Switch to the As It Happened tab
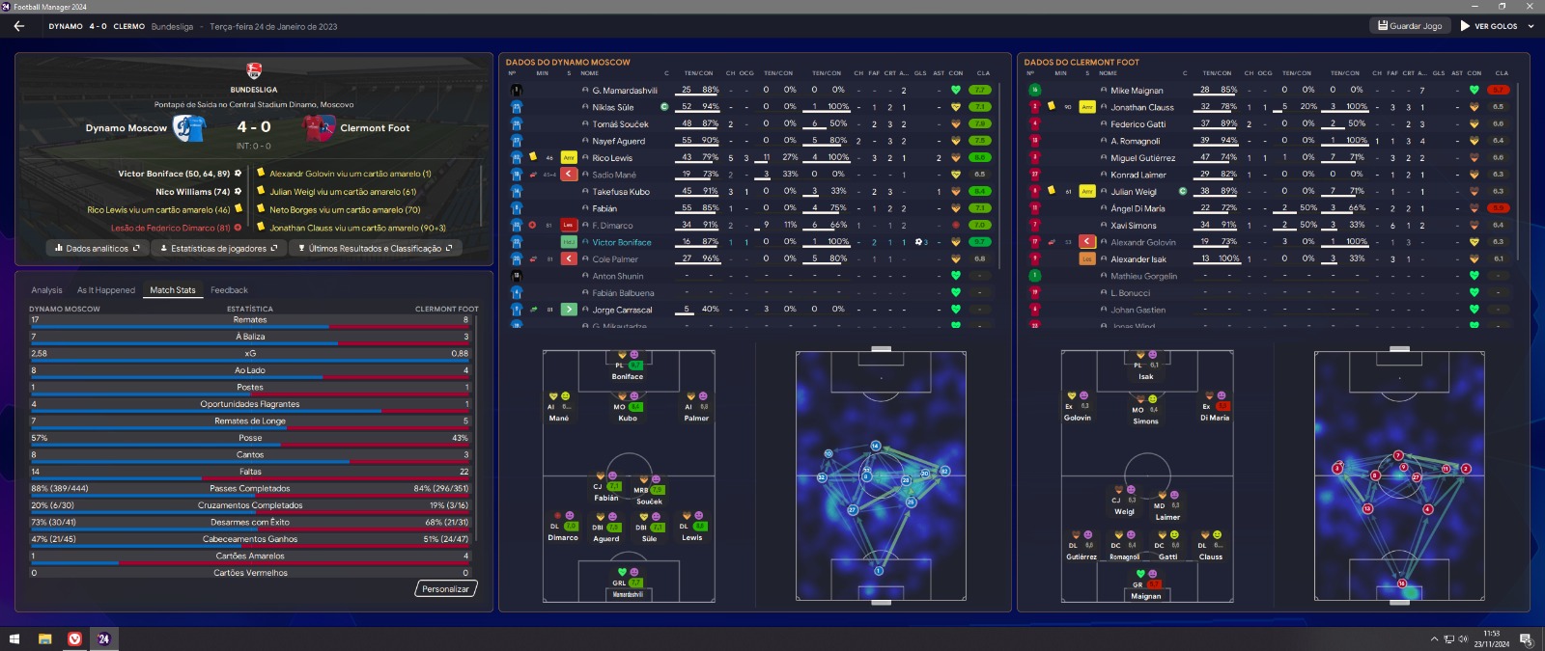 [x=106, y=290]
